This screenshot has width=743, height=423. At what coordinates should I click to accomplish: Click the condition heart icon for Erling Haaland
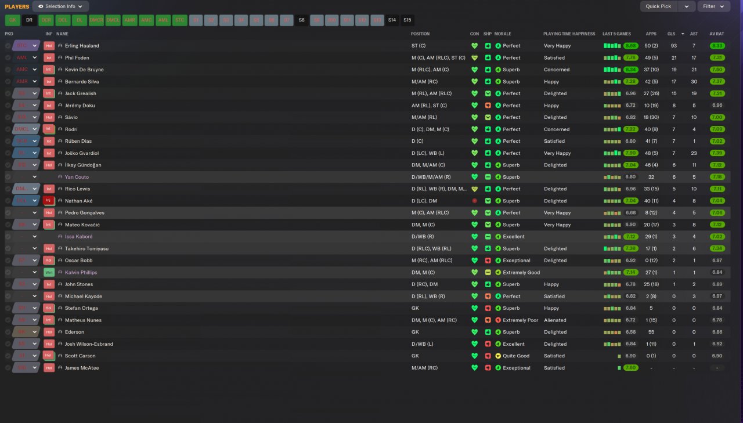click(x=474, y=46)
